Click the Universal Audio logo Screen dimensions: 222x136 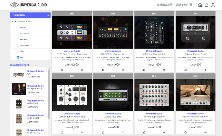tap(28, 5)
